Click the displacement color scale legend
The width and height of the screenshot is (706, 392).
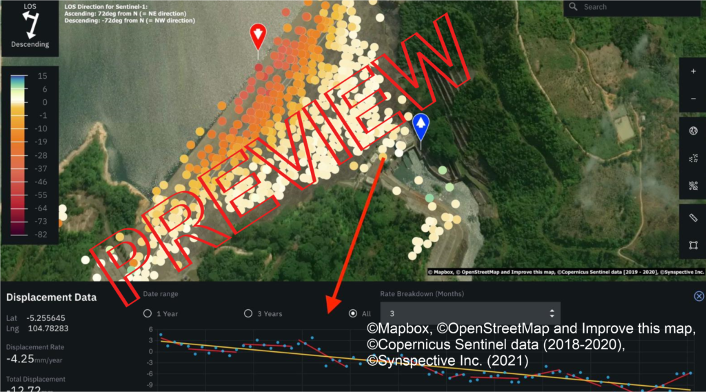point(30,155)
